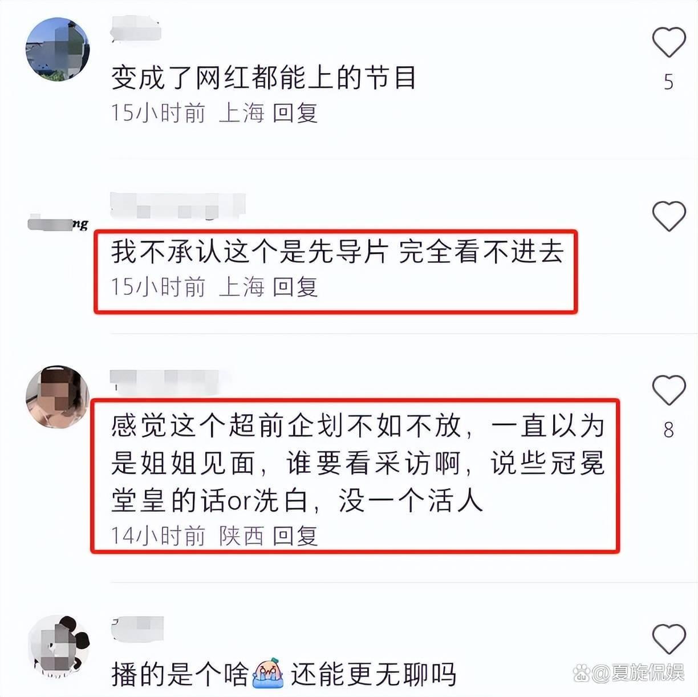Open the blurred-face avatar of 陕西 commenter
The width and height of the screenshot is (698, 697).
click(58, 397)
